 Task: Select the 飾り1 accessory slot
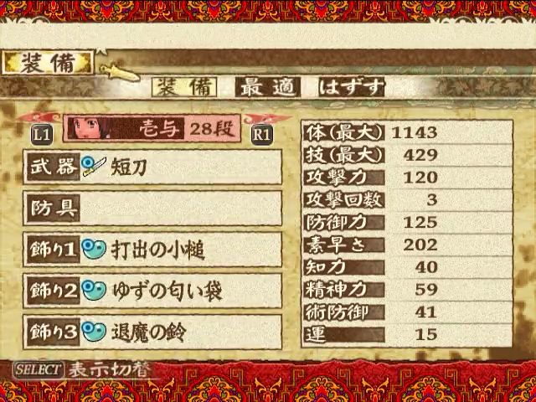152,250
